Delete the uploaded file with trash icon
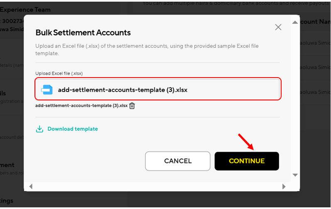Image resolution: width=331 pixels, height=209 pixels. tap(132, 106)
